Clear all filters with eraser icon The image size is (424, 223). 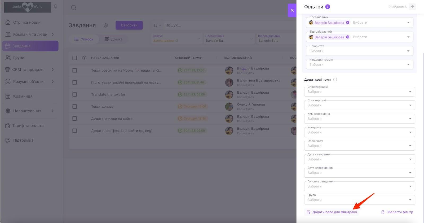coord(412,7)
